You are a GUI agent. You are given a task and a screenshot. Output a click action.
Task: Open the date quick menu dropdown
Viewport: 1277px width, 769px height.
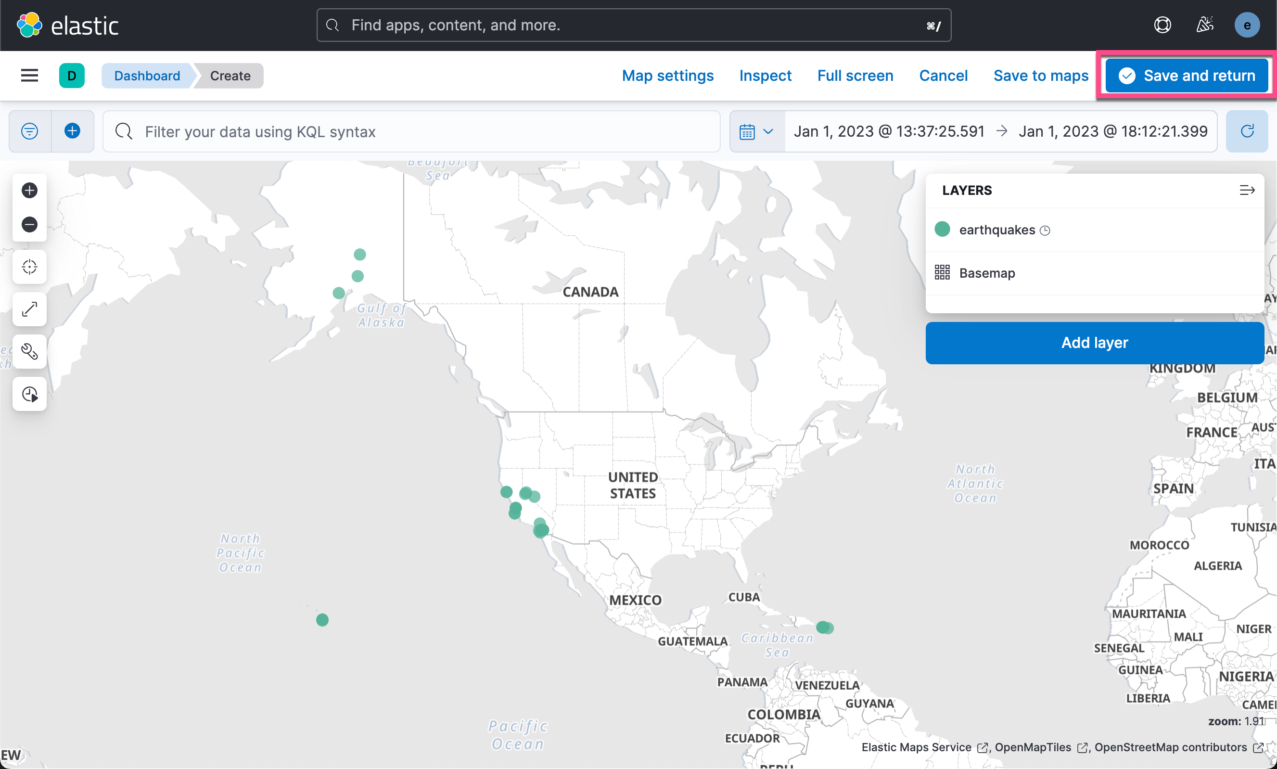pos(757,132)
